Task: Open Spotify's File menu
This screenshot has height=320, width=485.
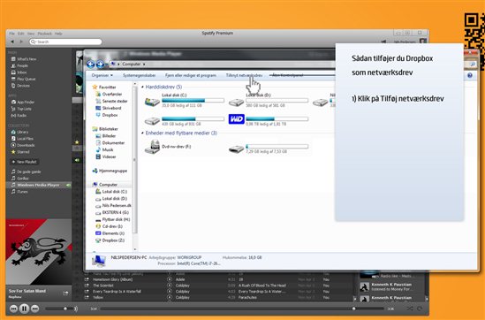Action: [x=11, y=34]
